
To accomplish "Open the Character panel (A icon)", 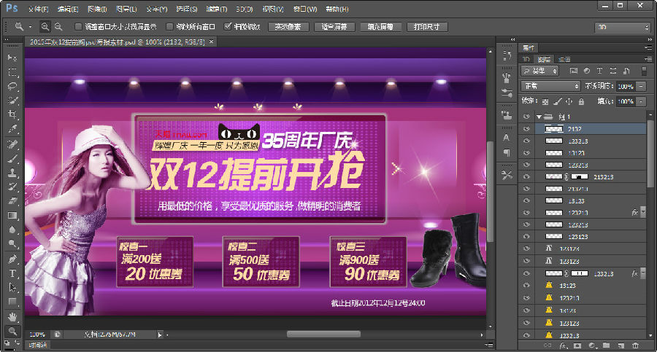I will pos(507,138).
